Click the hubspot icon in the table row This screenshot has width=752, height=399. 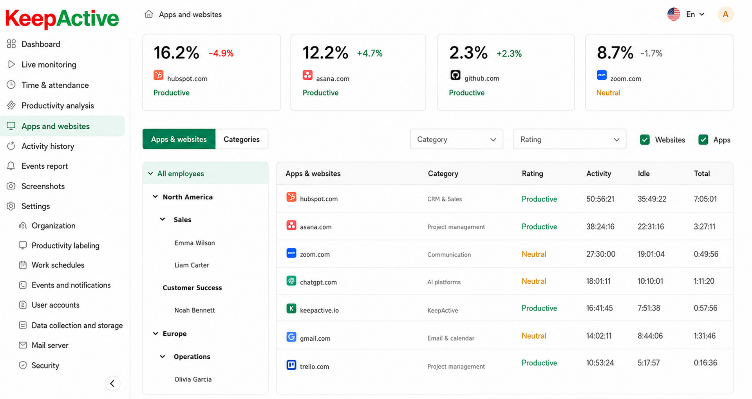point(291,197)
